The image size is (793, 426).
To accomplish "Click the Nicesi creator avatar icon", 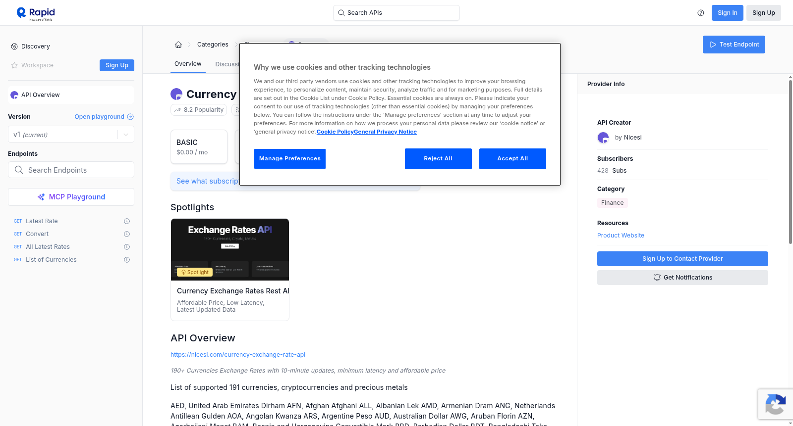I will pyautogui.click(x=603, y=138).
